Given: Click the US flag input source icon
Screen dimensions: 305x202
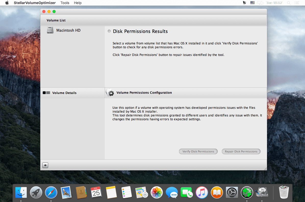Looking at the screenshot, I should (252, 3).
